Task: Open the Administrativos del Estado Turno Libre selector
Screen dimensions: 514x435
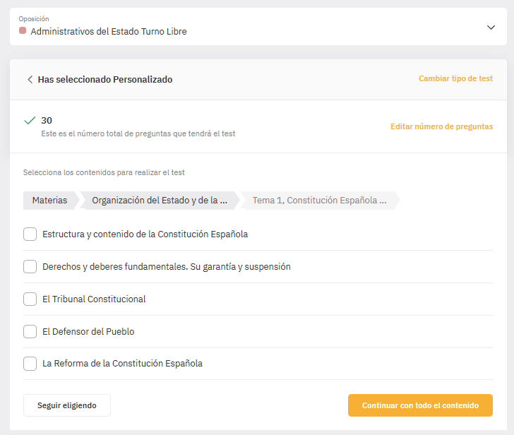Action: click(258, 27)
